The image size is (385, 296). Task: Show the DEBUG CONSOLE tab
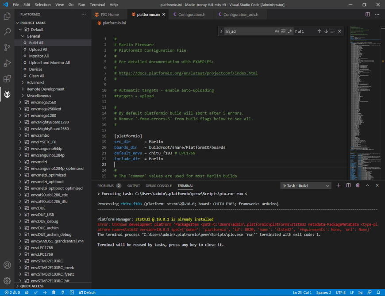(x=158, y=186)
